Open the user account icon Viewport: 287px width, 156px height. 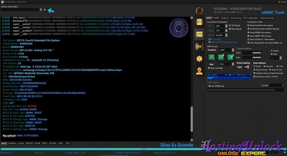tap(199, 71)
